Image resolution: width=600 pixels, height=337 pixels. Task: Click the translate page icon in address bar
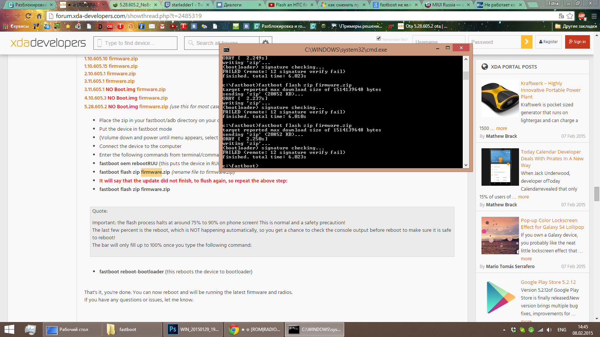561,16
